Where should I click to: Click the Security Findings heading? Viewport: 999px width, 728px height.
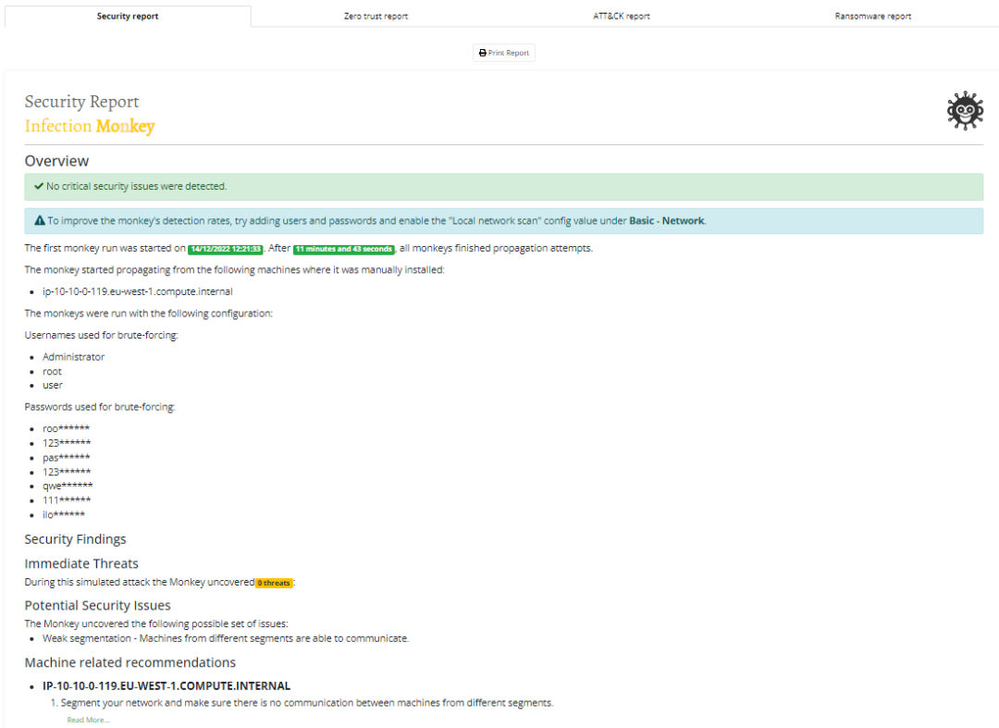[75, 539]
